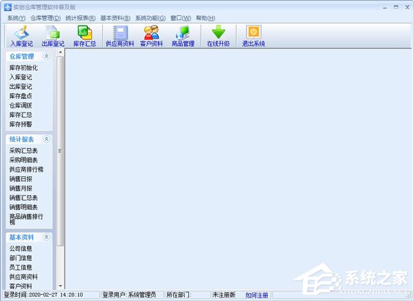The height and width of the screenshot is (301, 414).
Task: Open 采购明细表 report
Action: click(23, 160)
